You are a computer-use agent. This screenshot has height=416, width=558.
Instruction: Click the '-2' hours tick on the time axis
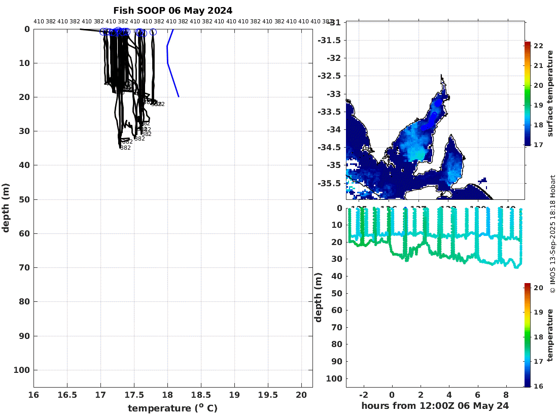[x=363, y=395]
